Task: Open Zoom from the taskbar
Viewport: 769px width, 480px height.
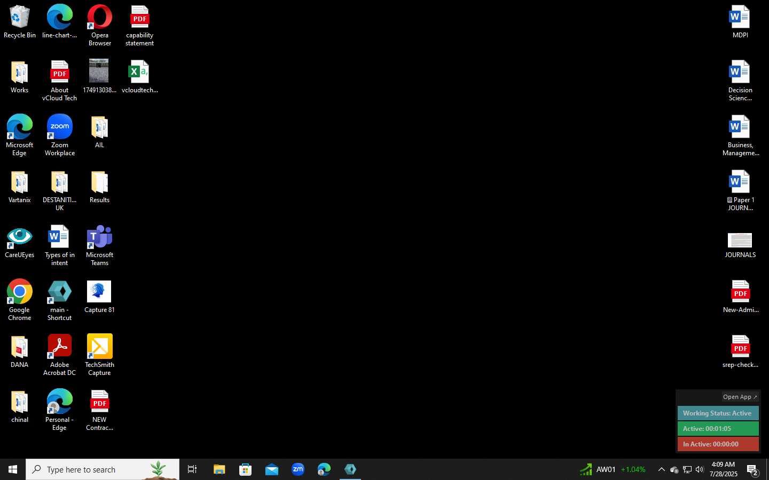Action: point(297,469)
